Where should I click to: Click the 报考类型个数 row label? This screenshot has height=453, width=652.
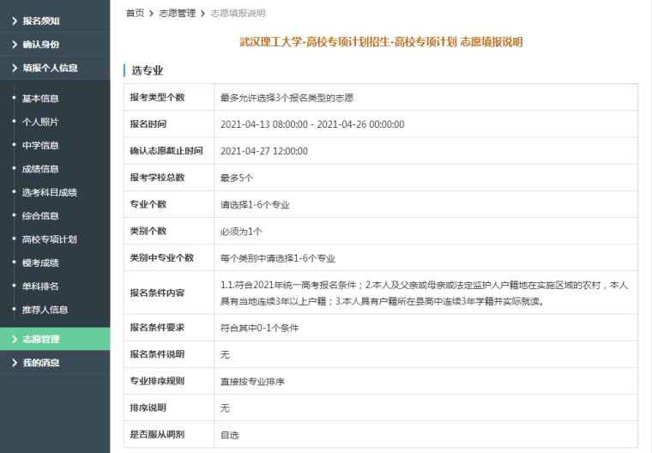[157, 97]
